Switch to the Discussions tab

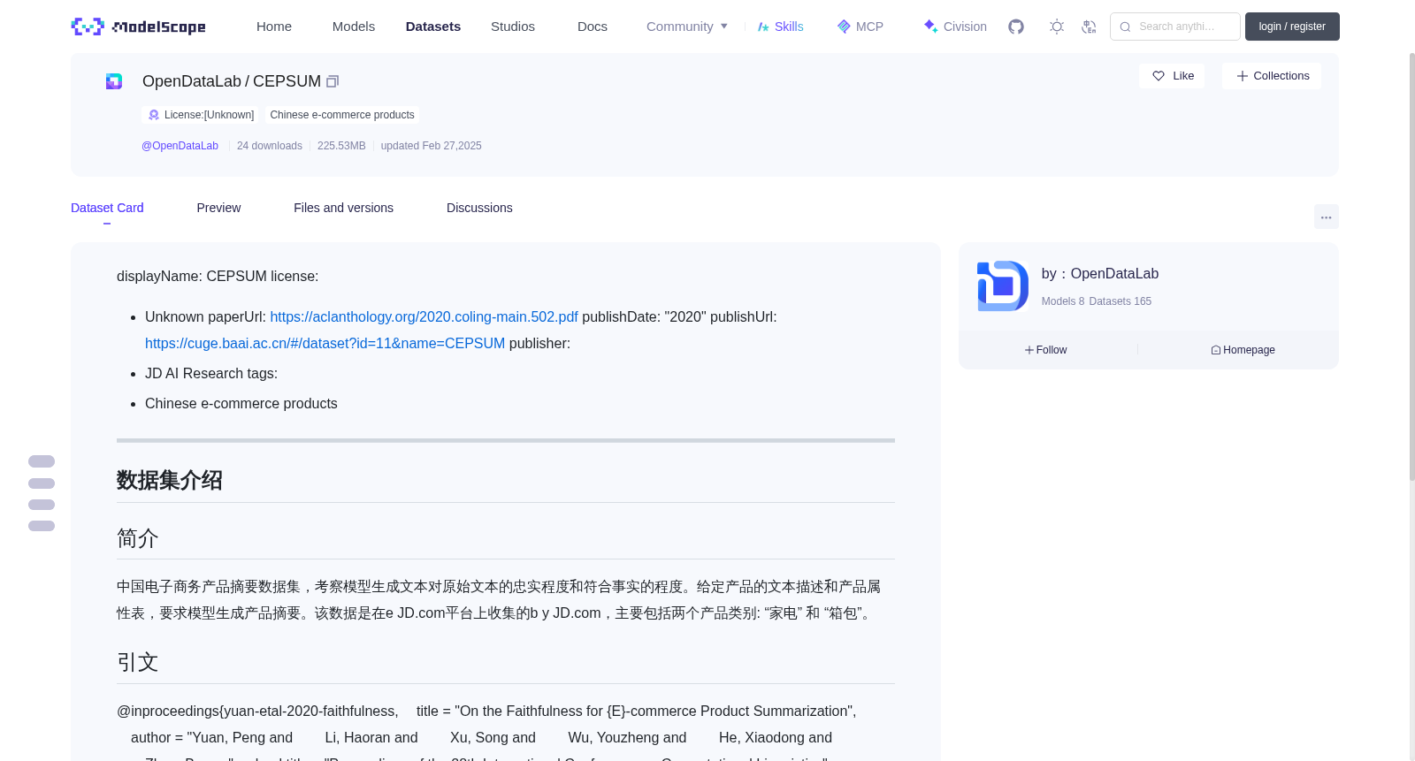point(479,208)
